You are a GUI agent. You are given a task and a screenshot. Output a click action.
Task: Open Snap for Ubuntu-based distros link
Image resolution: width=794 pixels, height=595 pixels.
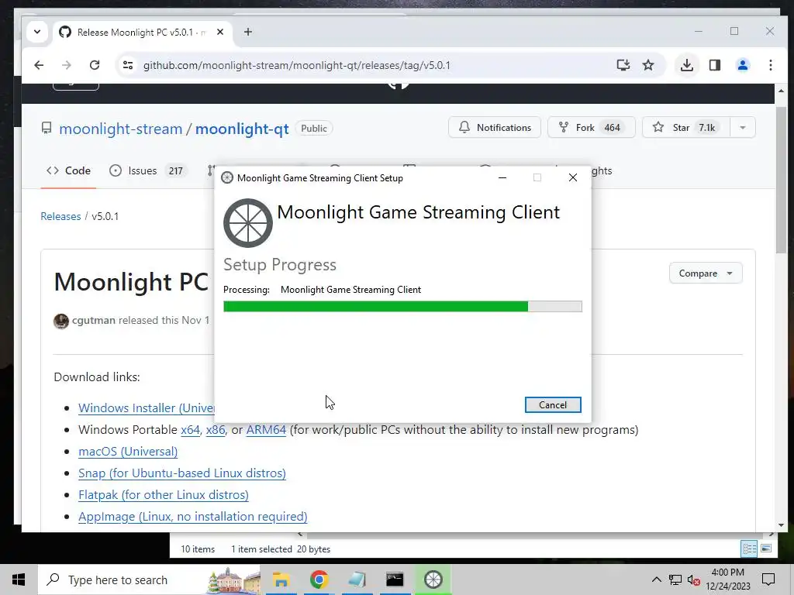click(182, 473)
